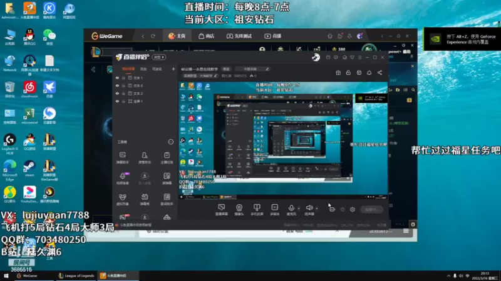The width and height of the screenshot is (501, 281).
Task: Switch to WeGame 商店 store tab
Action: click(207, 36)
